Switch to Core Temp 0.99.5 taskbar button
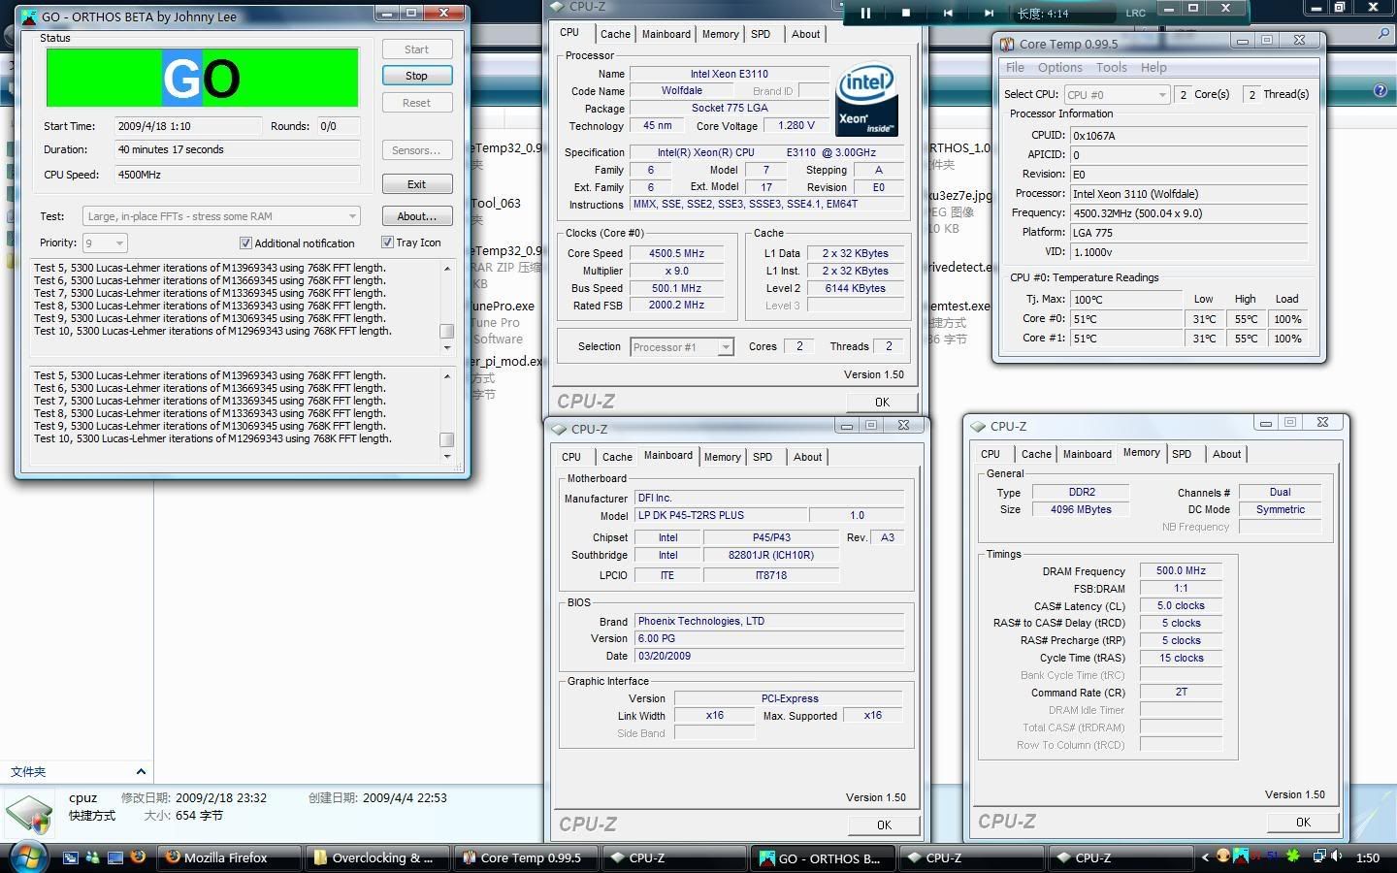Viewport: 1397px width, 873px height. tap(526, 857)
